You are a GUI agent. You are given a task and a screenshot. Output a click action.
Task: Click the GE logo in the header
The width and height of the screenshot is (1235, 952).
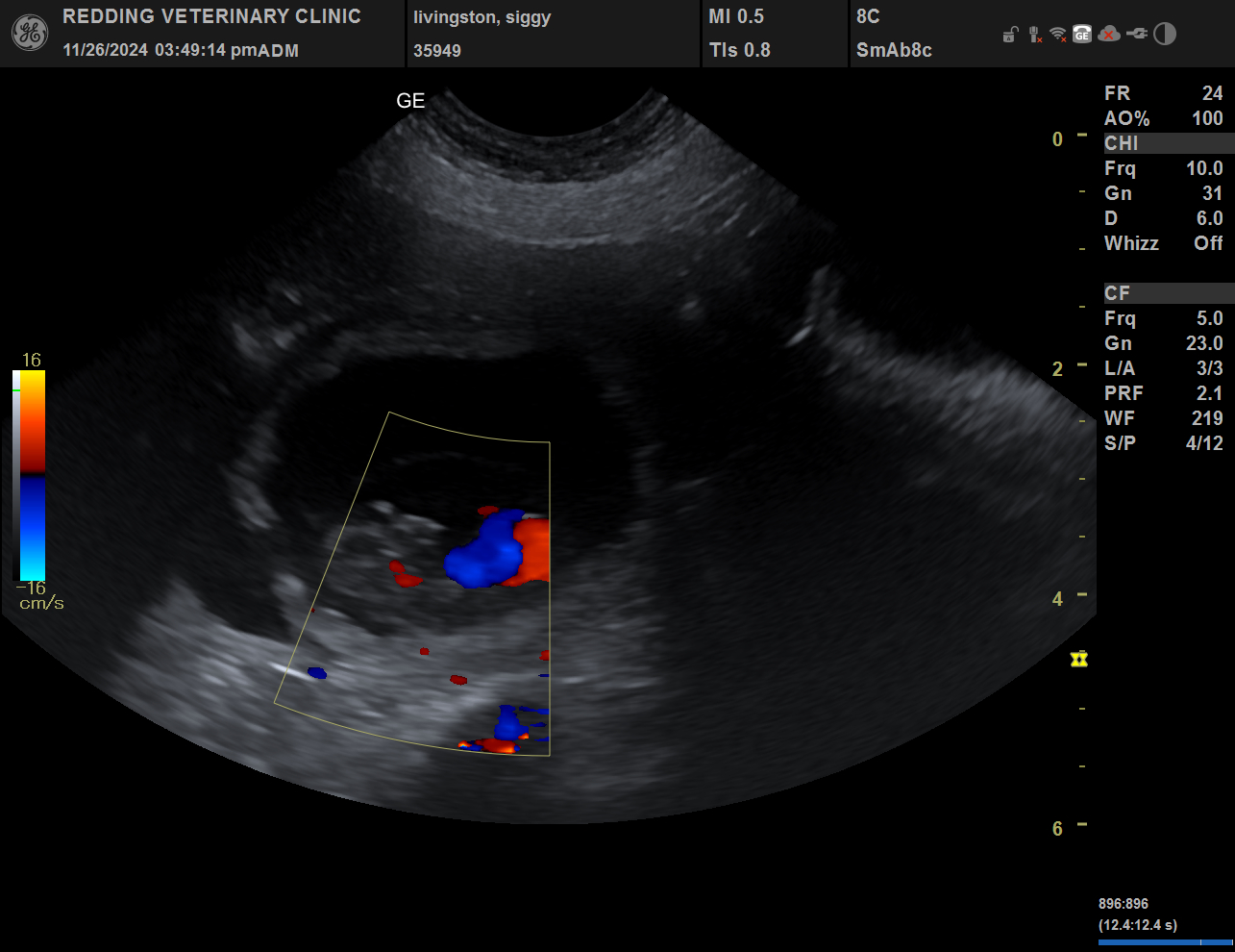click(x=30, y=34)
